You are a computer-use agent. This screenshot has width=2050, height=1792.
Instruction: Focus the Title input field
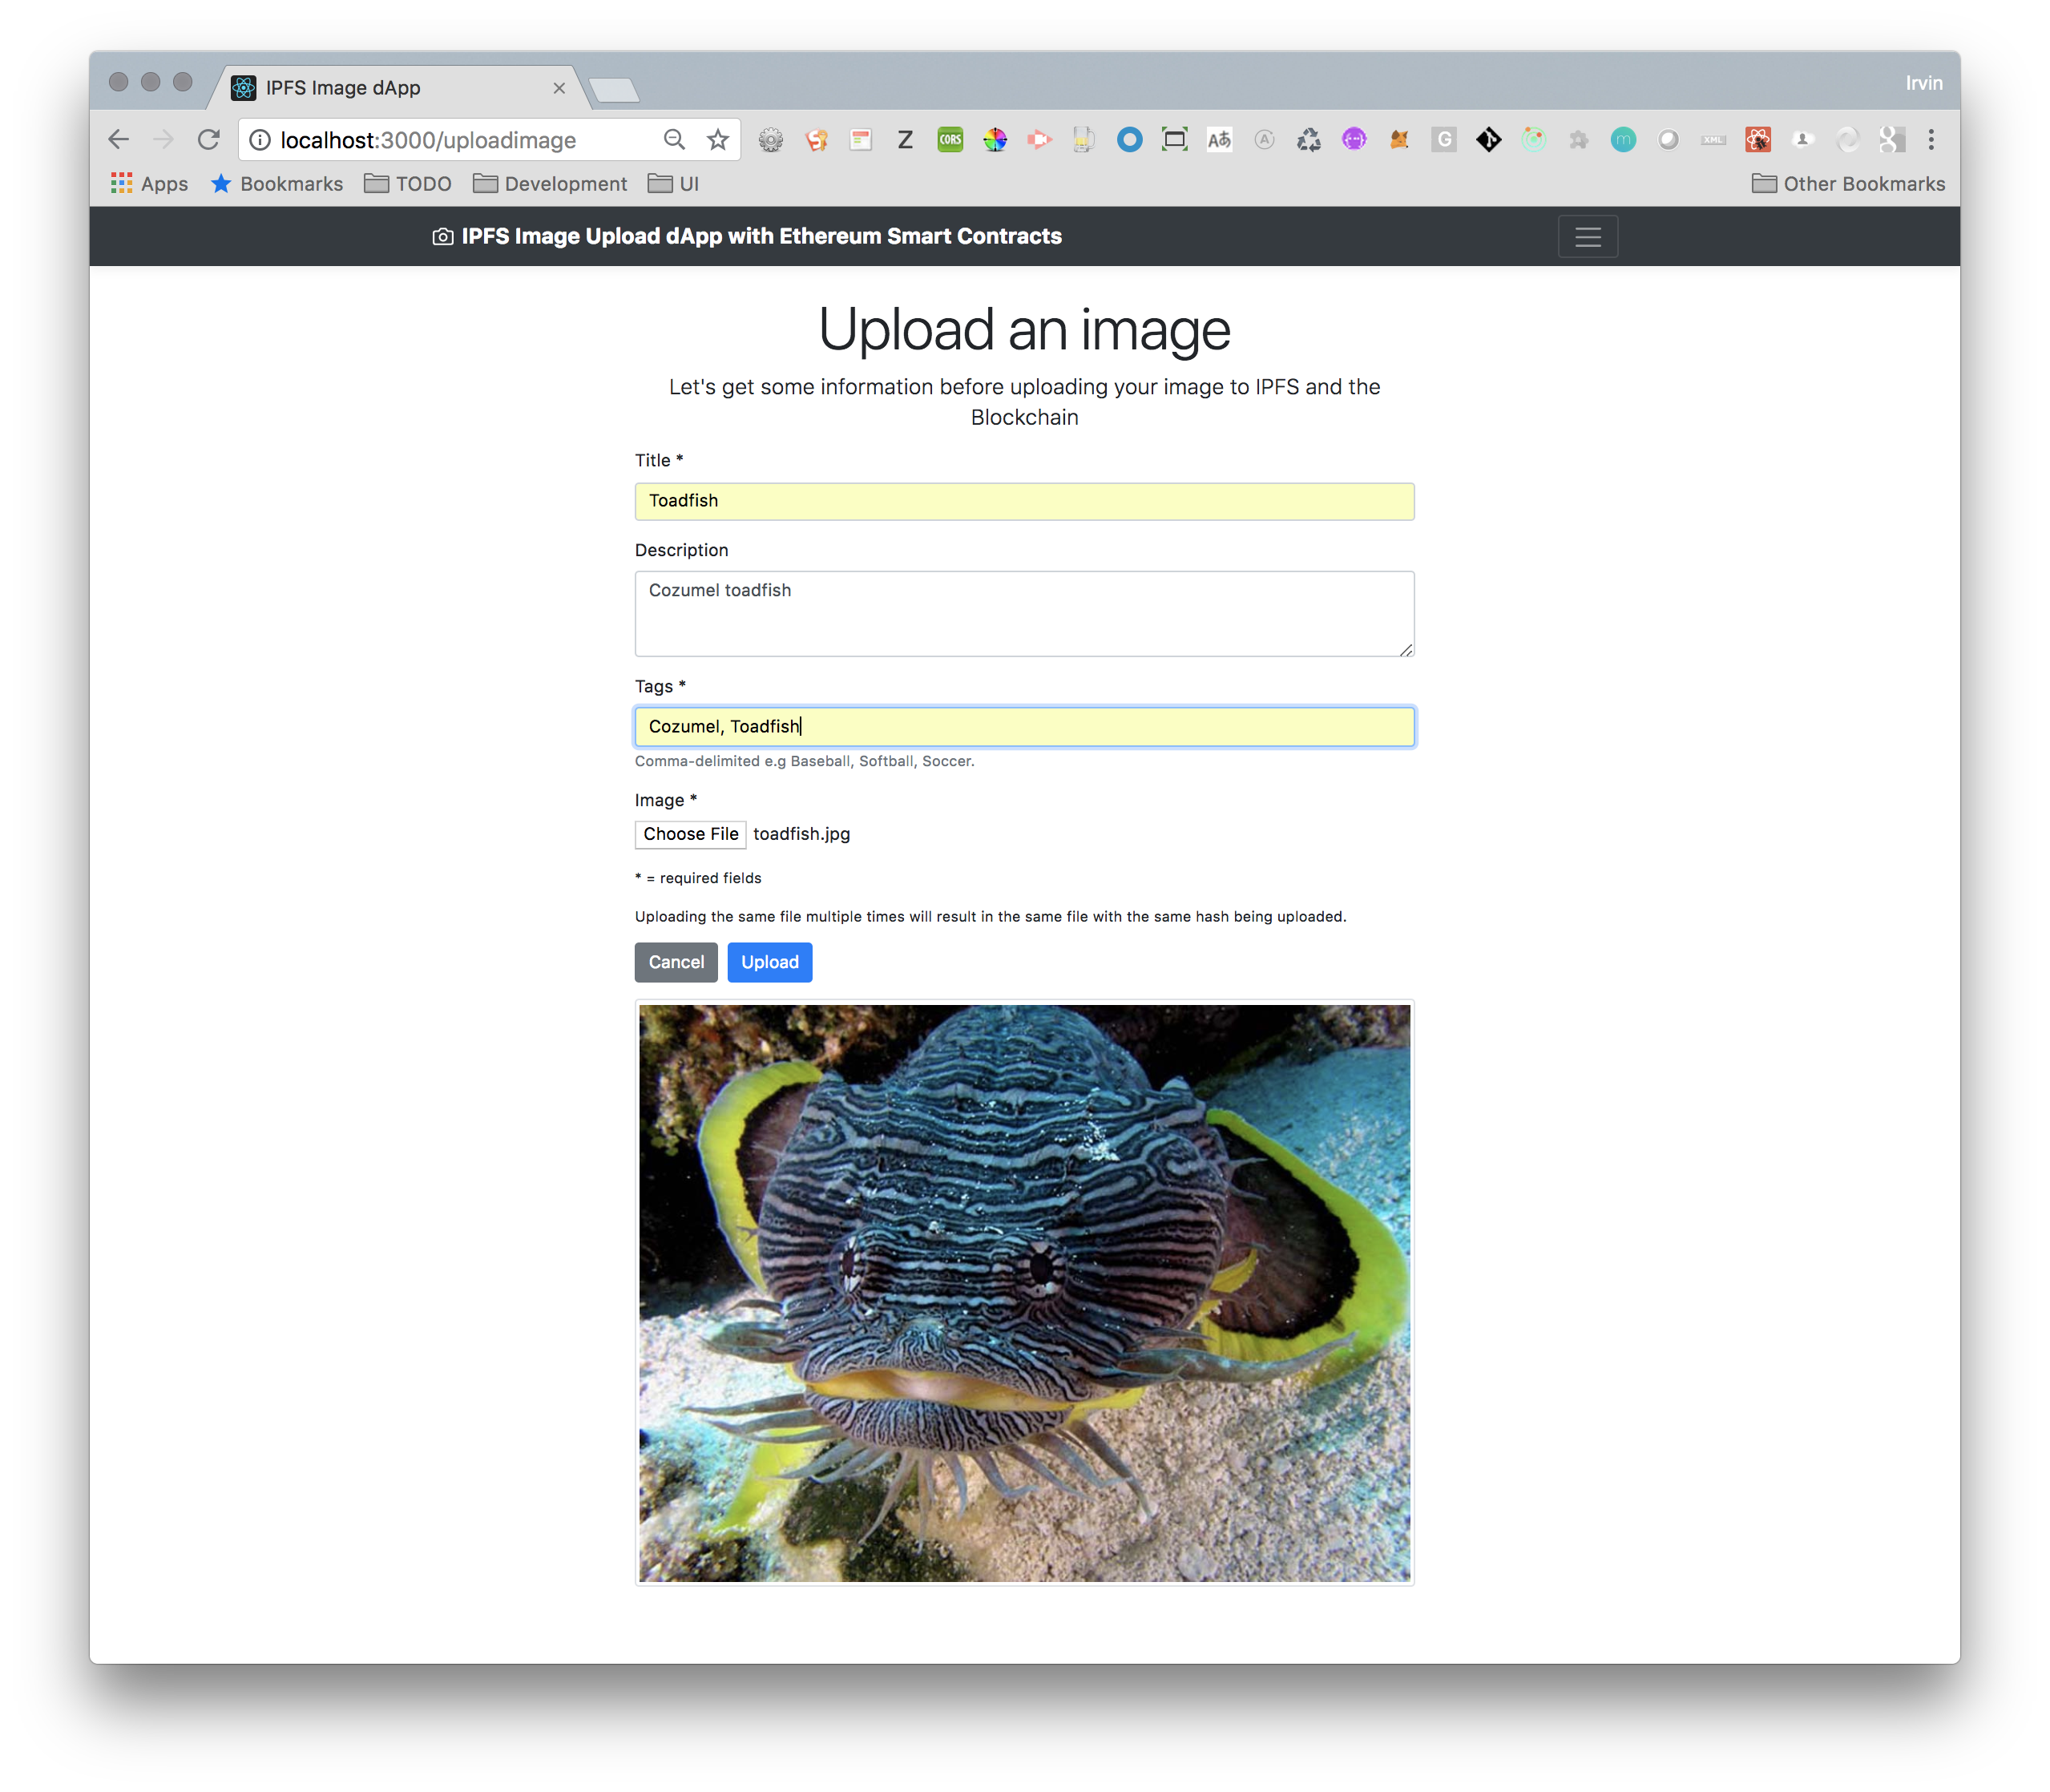pyautogui.click(x=1023, y=501)
